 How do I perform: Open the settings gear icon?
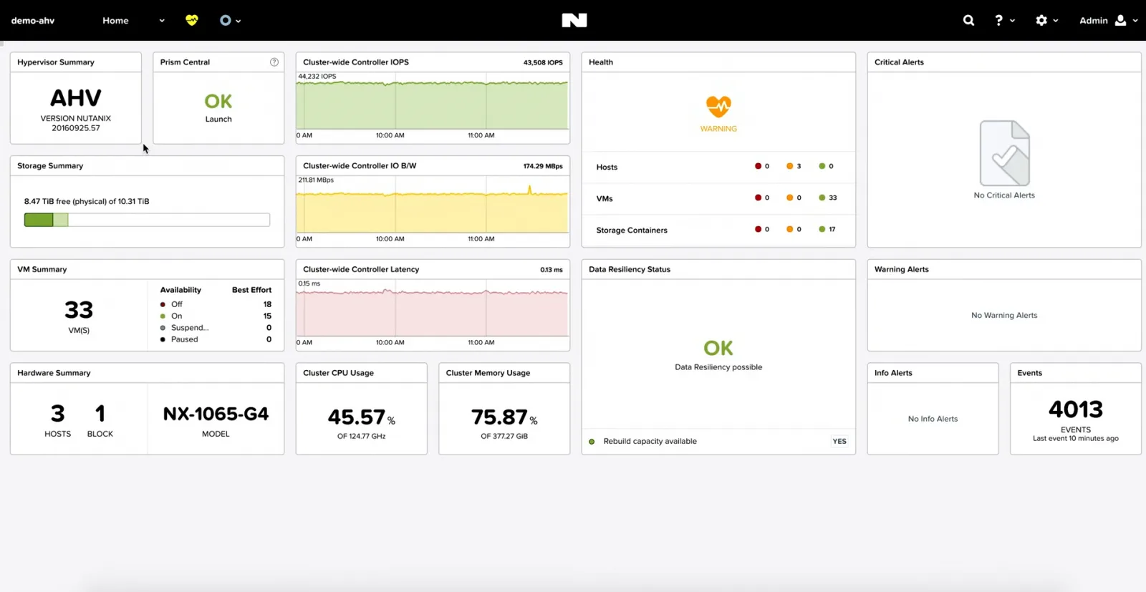[x=1041, y=20]
